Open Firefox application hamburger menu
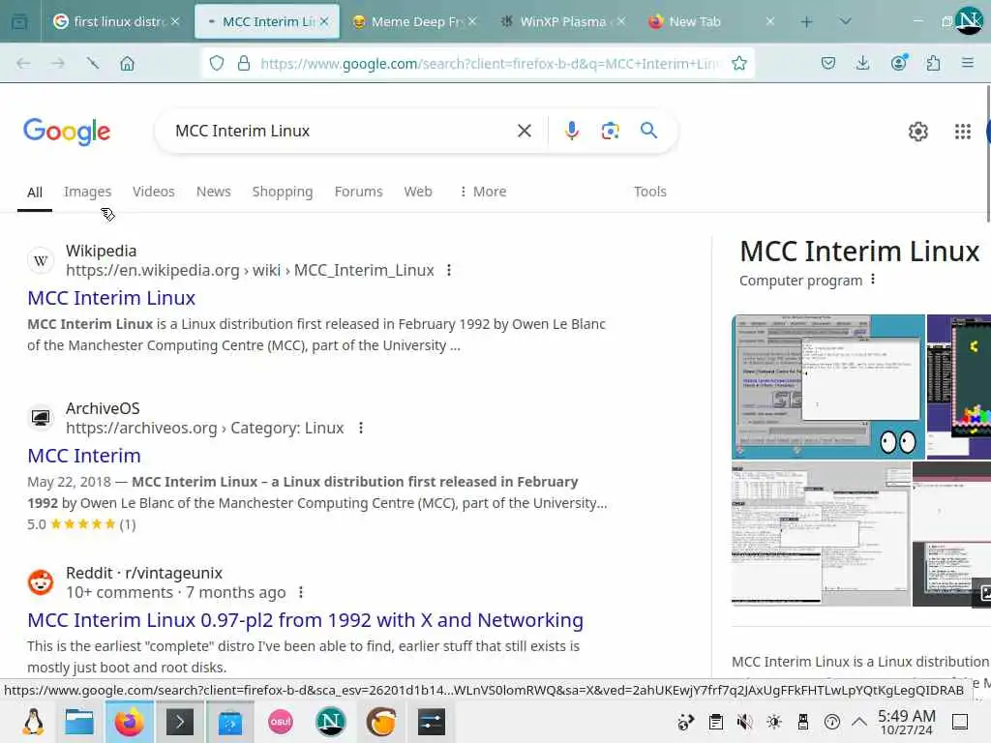Image resolution: width=991 pixels, height=743 pixels. pos(967,63)
